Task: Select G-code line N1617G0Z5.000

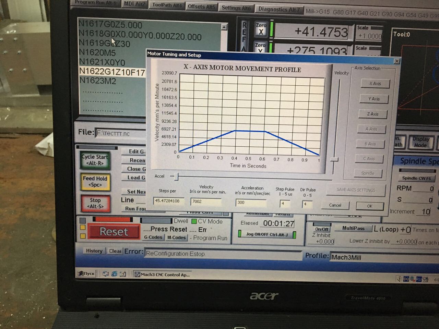Action: (x=110, y=24)
